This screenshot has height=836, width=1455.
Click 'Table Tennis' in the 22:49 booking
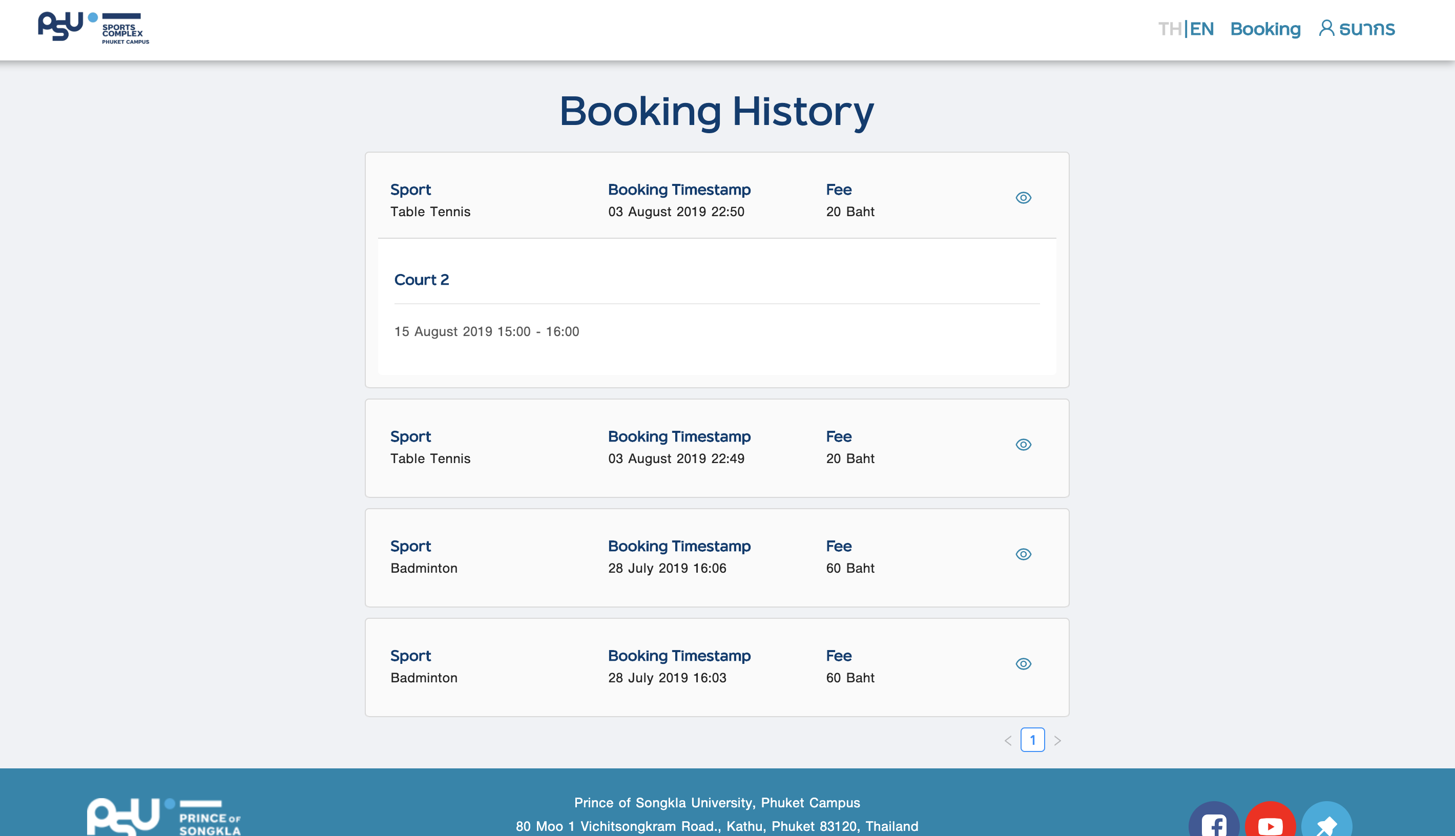point(430,458)
